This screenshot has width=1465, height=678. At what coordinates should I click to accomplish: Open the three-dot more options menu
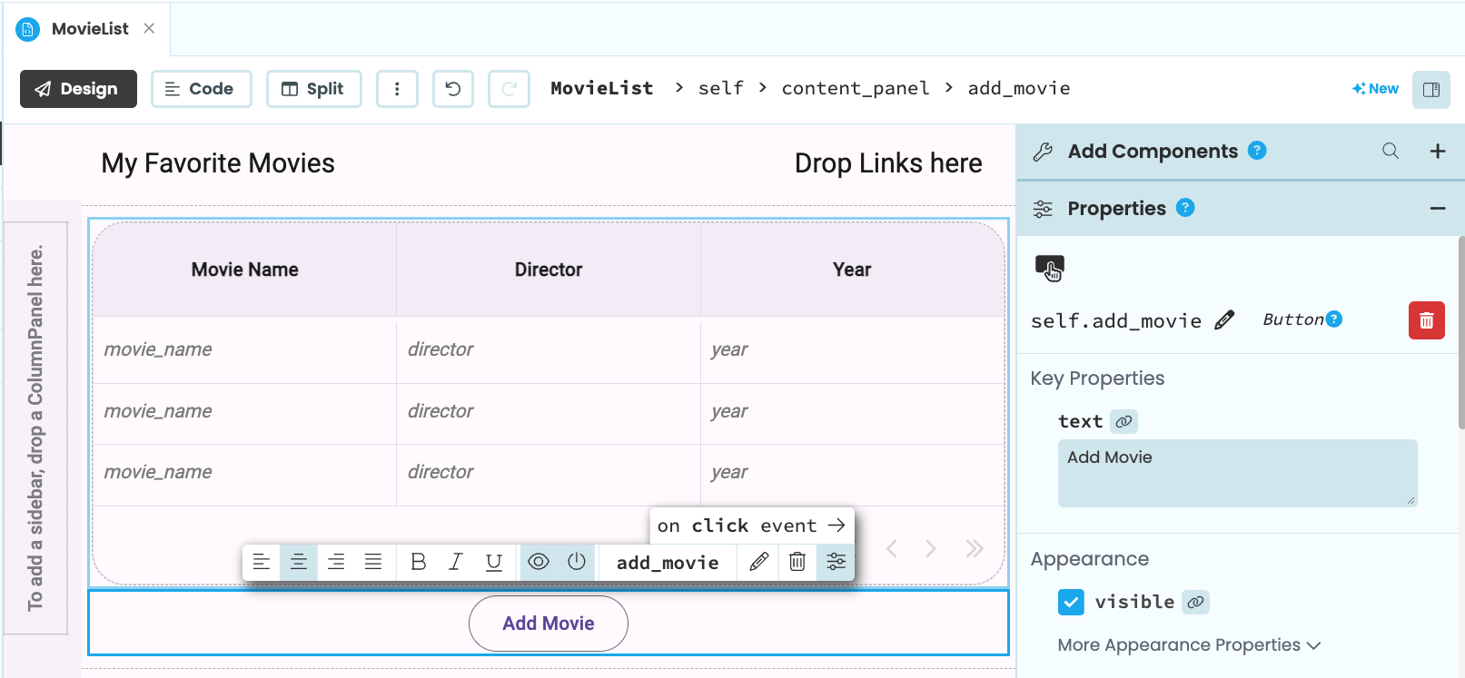point(397,89)
